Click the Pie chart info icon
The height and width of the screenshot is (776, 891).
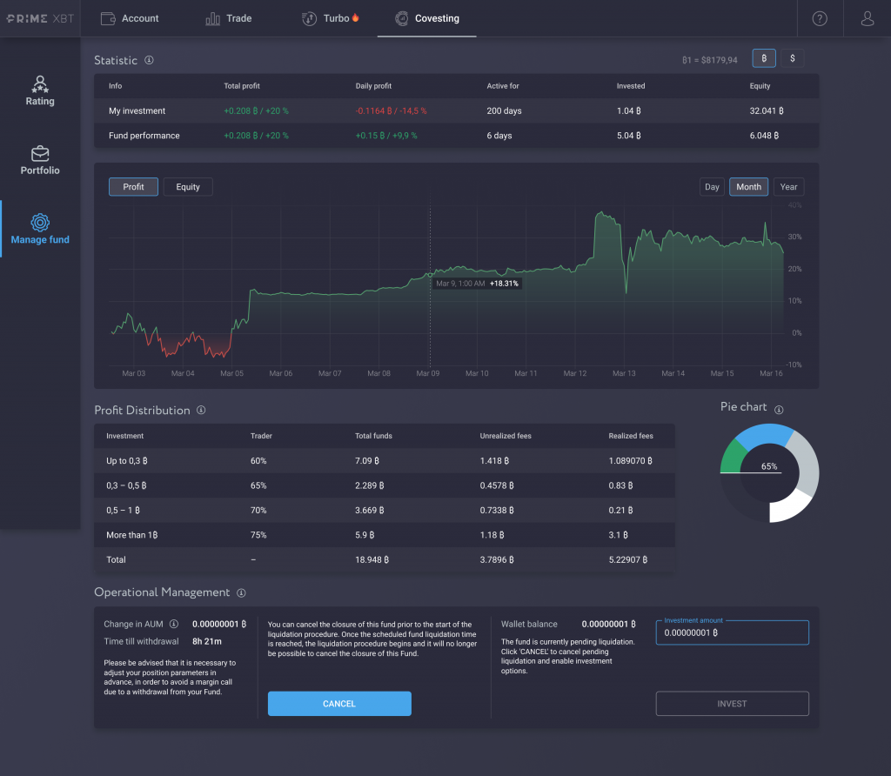[x=780, y=408]
